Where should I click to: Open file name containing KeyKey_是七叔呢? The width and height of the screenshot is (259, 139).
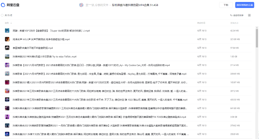[99, 74]
